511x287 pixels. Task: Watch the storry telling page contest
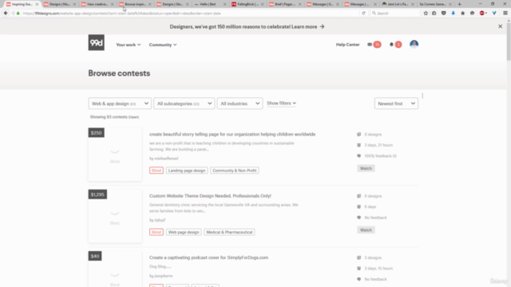click(366, 168)
